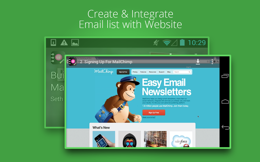260x162 pixels.
Task: Tap the picture notification icon in status bar
Action: tap(75, 43)
